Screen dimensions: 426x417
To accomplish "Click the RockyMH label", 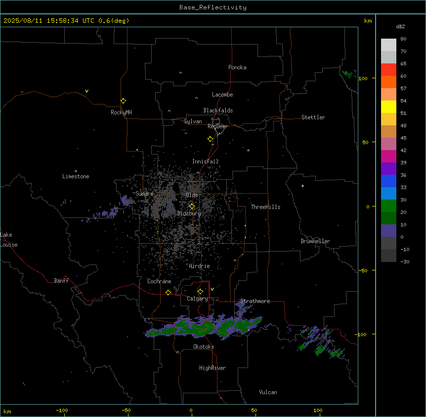I will tap(121, 112).
